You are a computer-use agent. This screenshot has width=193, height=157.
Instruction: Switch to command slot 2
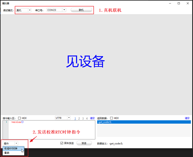79,119
